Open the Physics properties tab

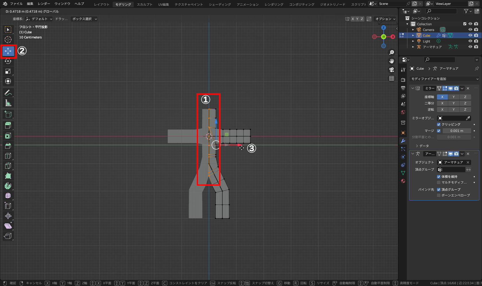[x=403, y=157]
